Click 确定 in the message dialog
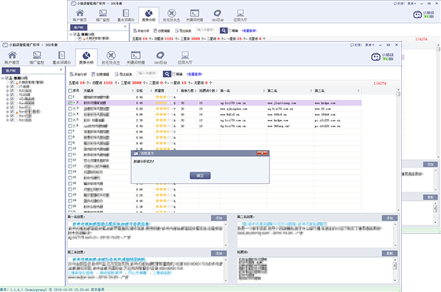The image size is (441, 292). point(200,175)
